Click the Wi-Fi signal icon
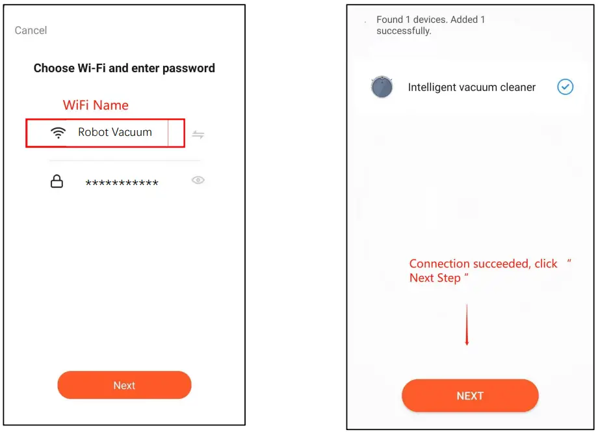 coord(58,133)
